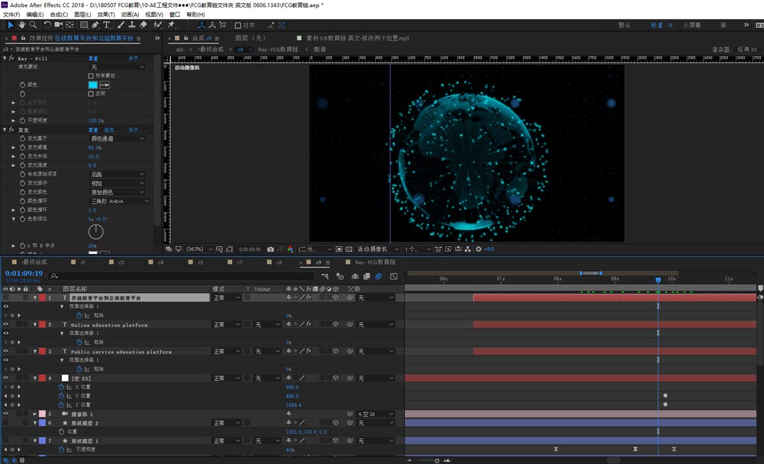Hide the Online education platform layer

click(6, 325)
